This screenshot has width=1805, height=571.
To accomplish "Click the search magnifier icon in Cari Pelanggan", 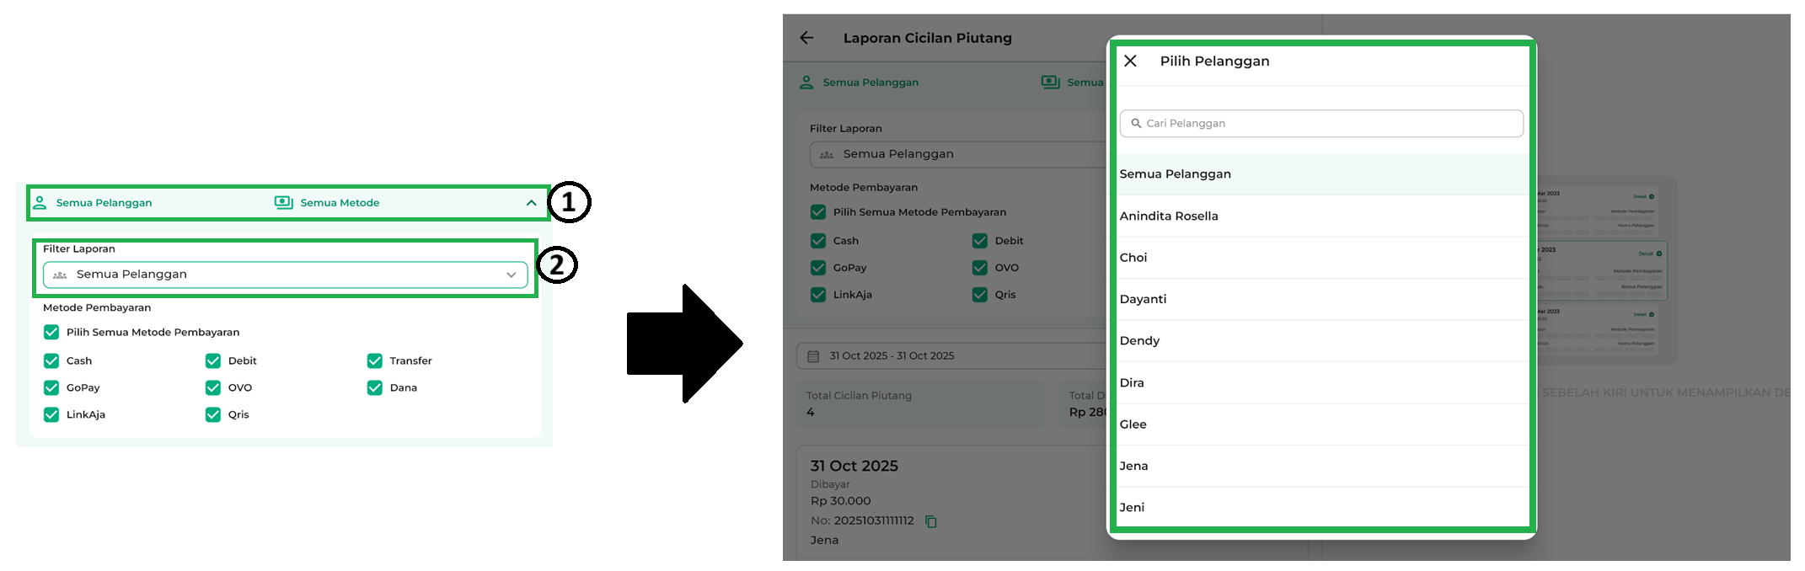I will 1136,123.
